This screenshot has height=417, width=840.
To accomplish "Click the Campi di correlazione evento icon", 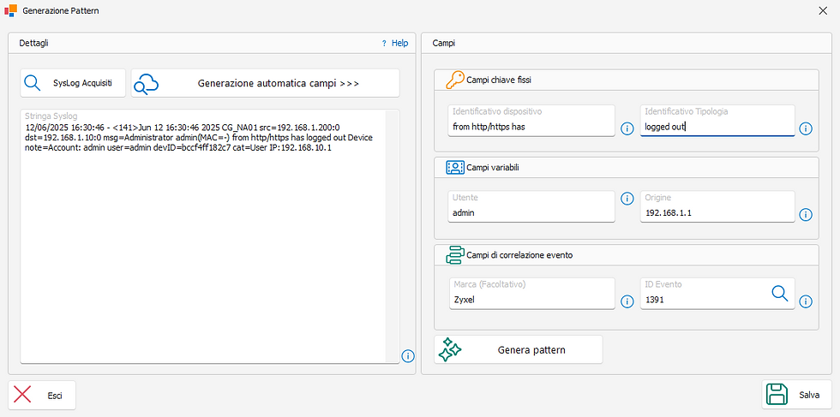I will [455, 255].
